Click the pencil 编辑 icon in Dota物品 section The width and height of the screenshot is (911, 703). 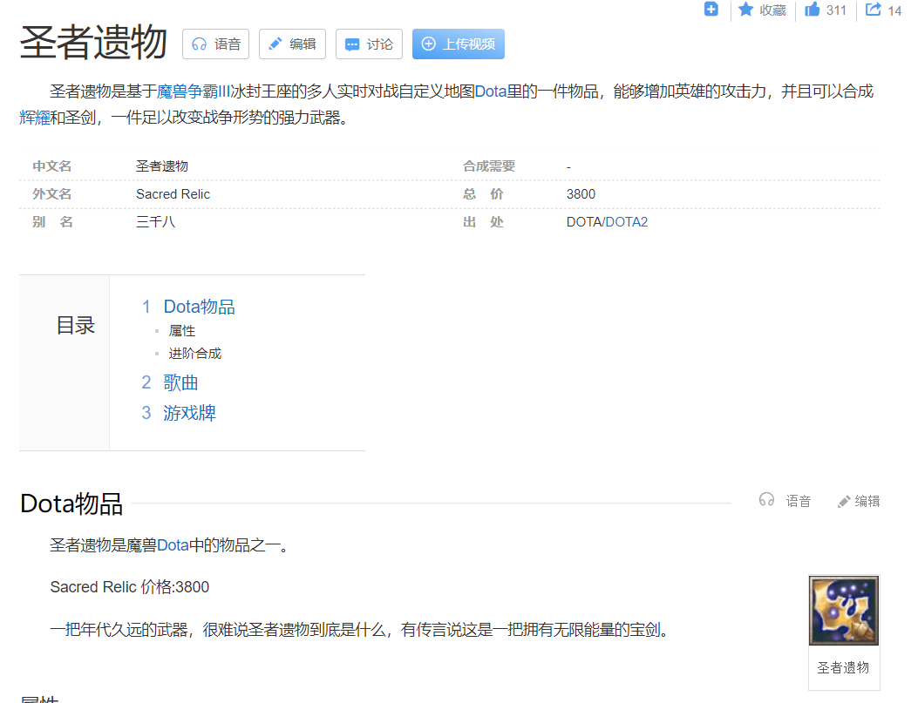pyautogui.click(x=844, y=501)
